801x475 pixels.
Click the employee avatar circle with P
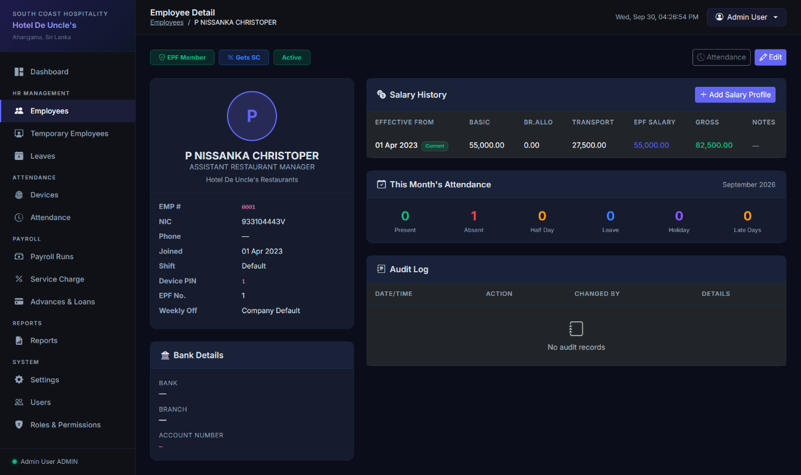pos(252,116)
